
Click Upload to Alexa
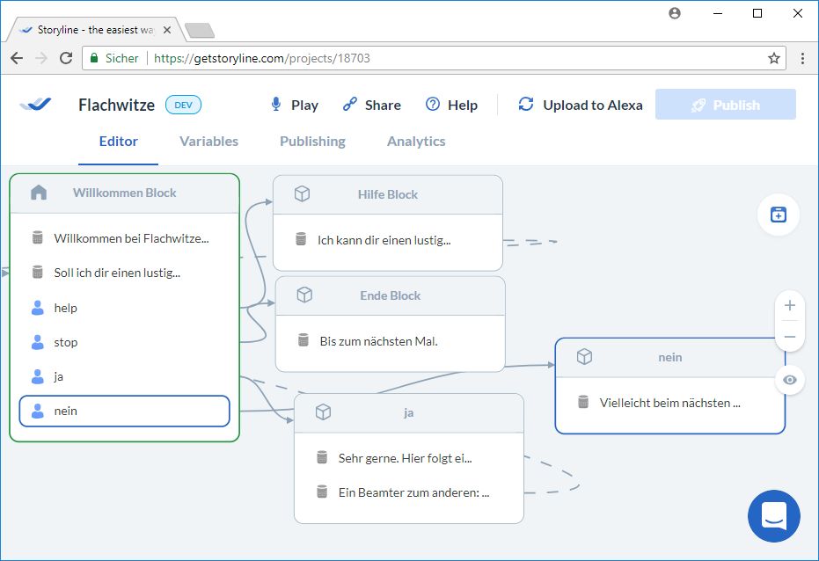tap(581, 105)
